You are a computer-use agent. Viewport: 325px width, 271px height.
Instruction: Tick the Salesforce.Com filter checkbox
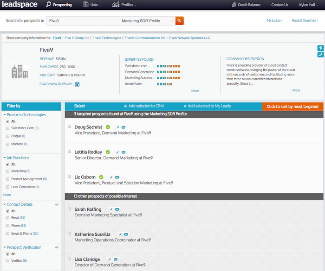click(8, 128)
